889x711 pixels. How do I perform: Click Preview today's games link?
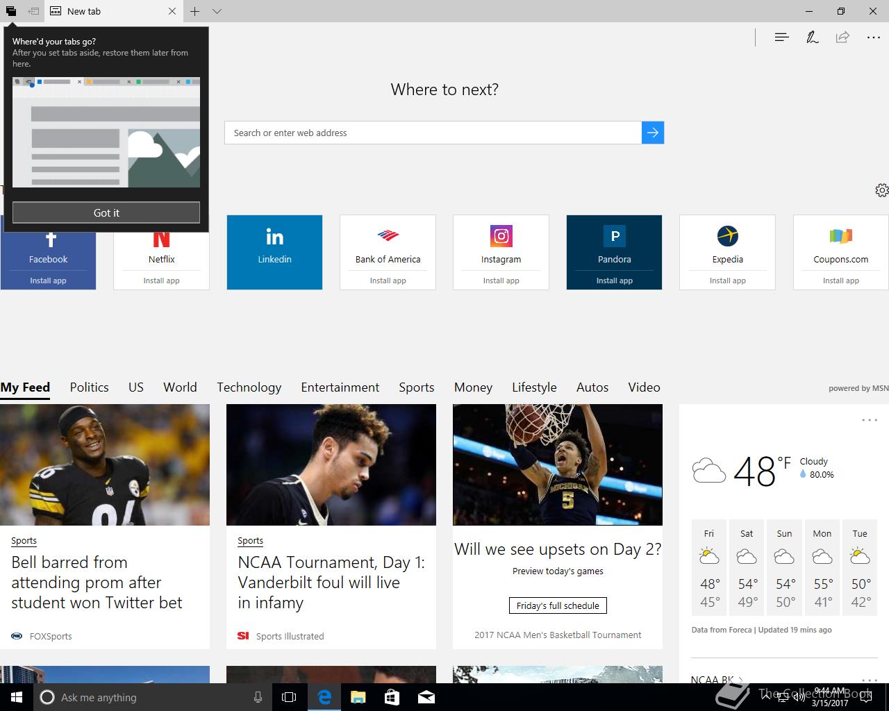pos(558,571)
